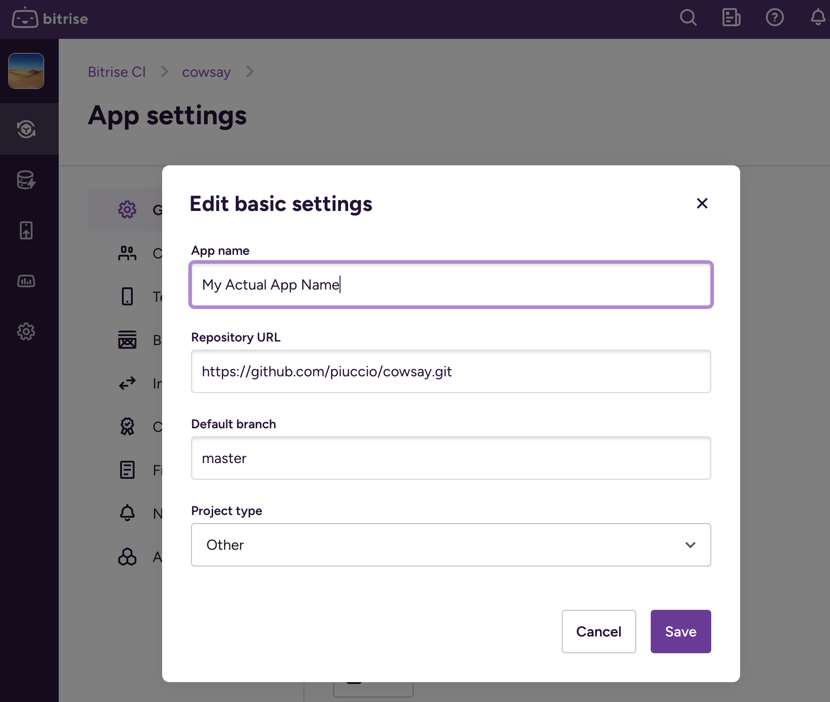Click into the Repository URL field

point(451,371)
